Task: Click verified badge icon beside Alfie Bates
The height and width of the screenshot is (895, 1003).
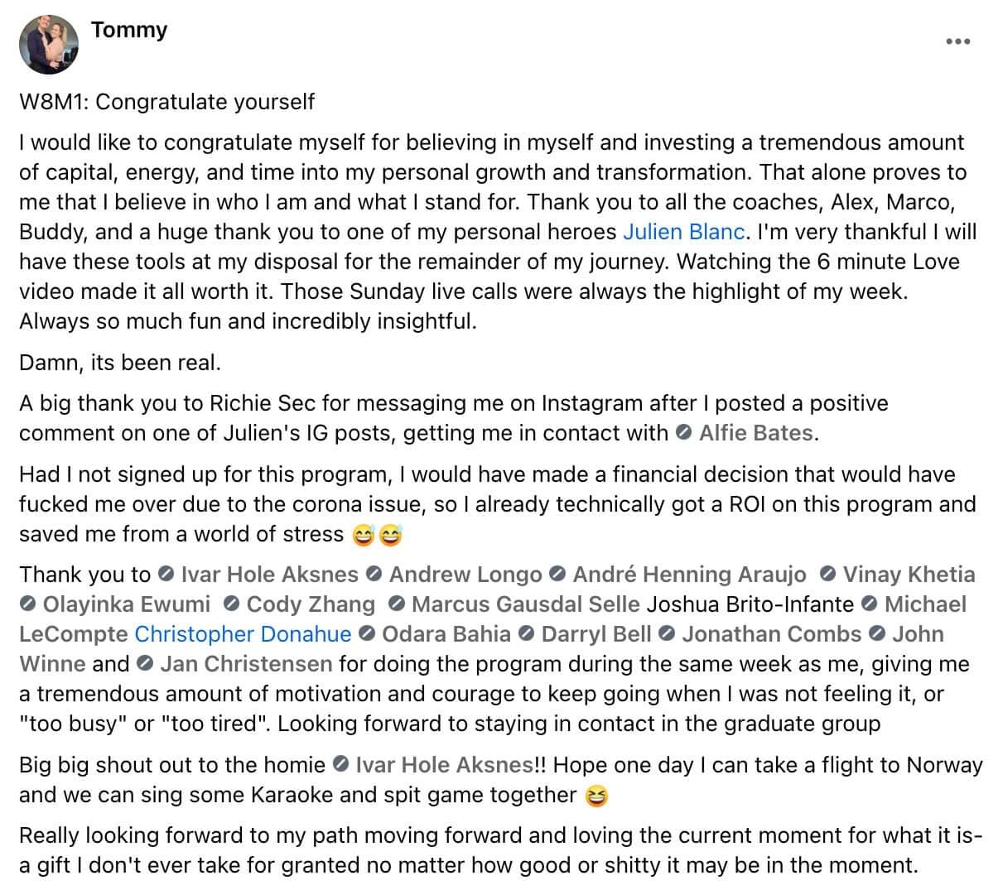Action: tap(683, 433)
